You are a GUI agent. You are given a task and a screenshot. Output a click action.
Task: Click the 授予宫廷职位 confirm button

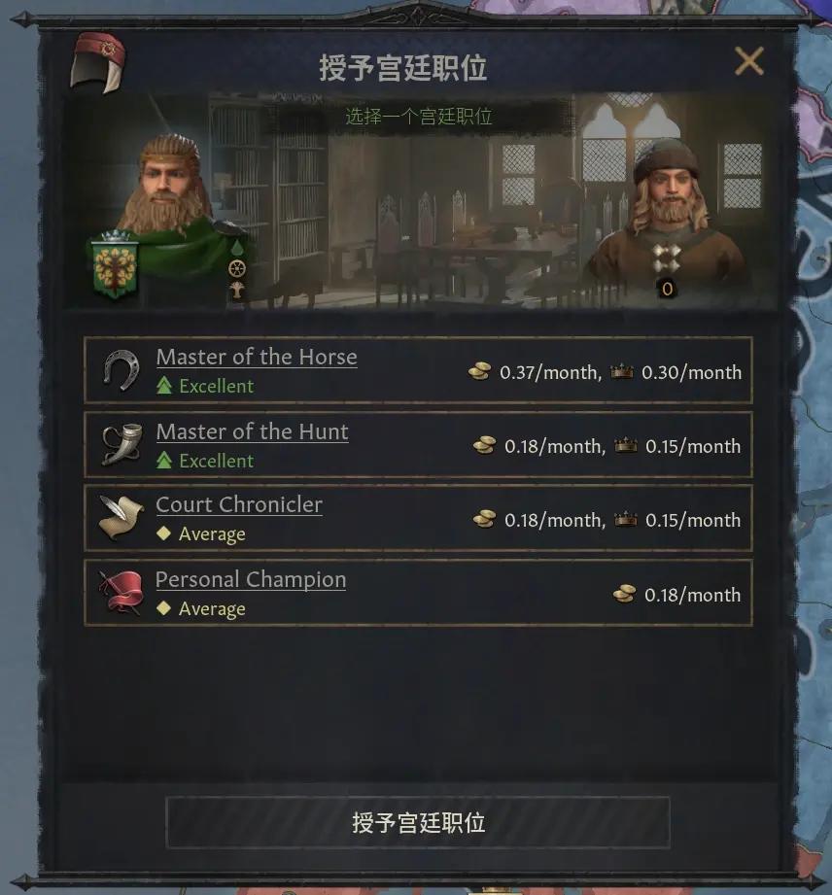point(417,822)
